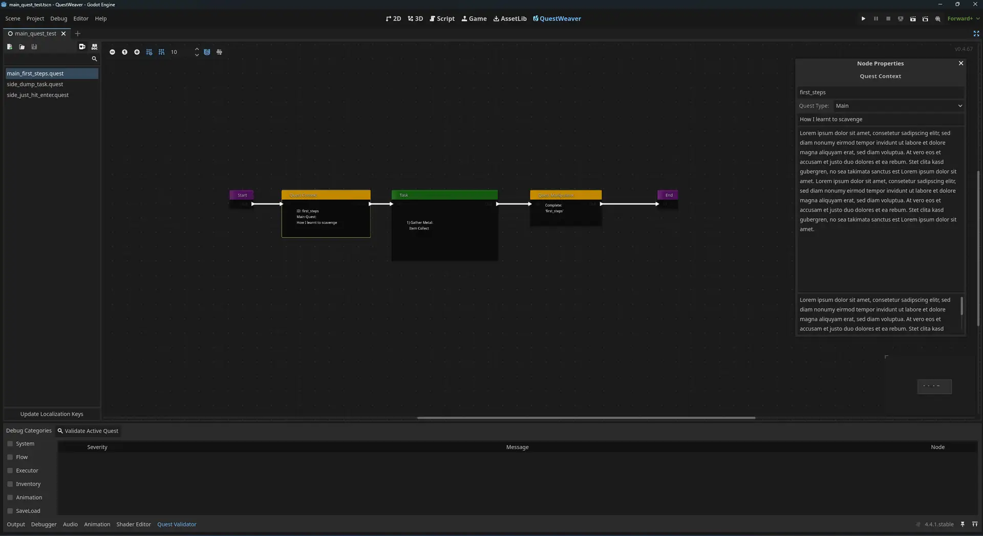Viewport: 983px width, 536px height.
Task: Click the open folder icon
Action: (x=22, y=47)
